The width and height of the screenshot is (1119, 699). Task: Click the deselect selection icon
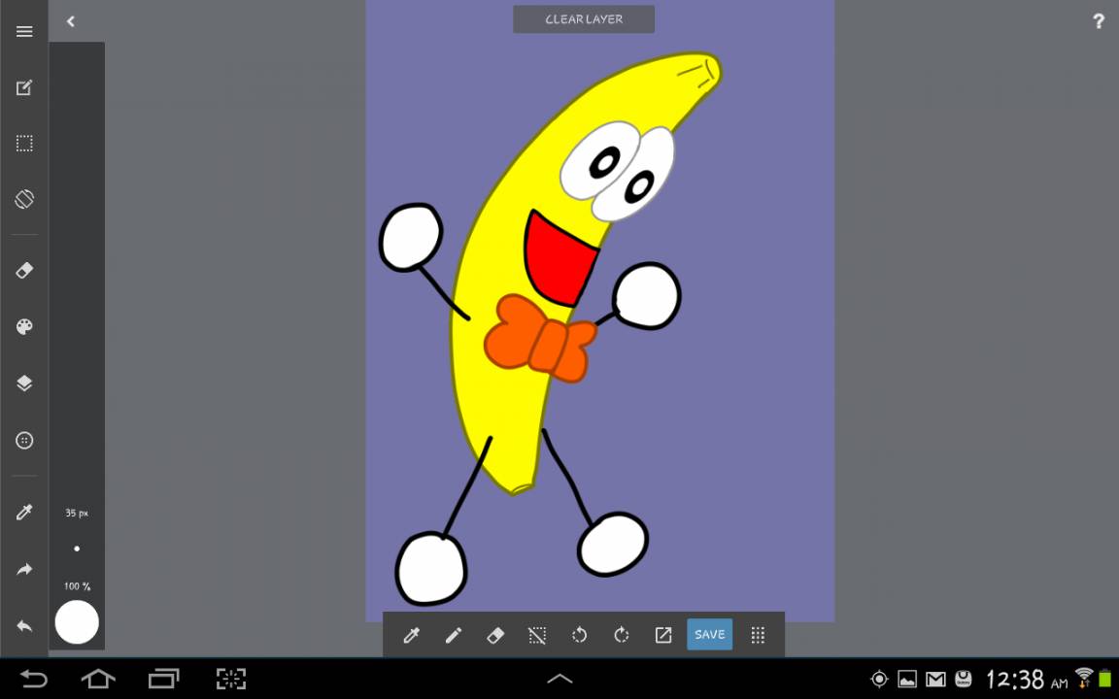tap(536, 634)
